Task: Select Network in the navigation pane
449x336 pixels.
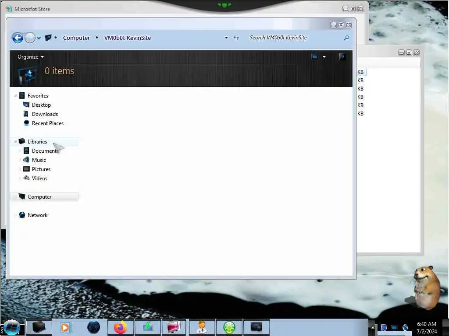Action: coord(38,215)
